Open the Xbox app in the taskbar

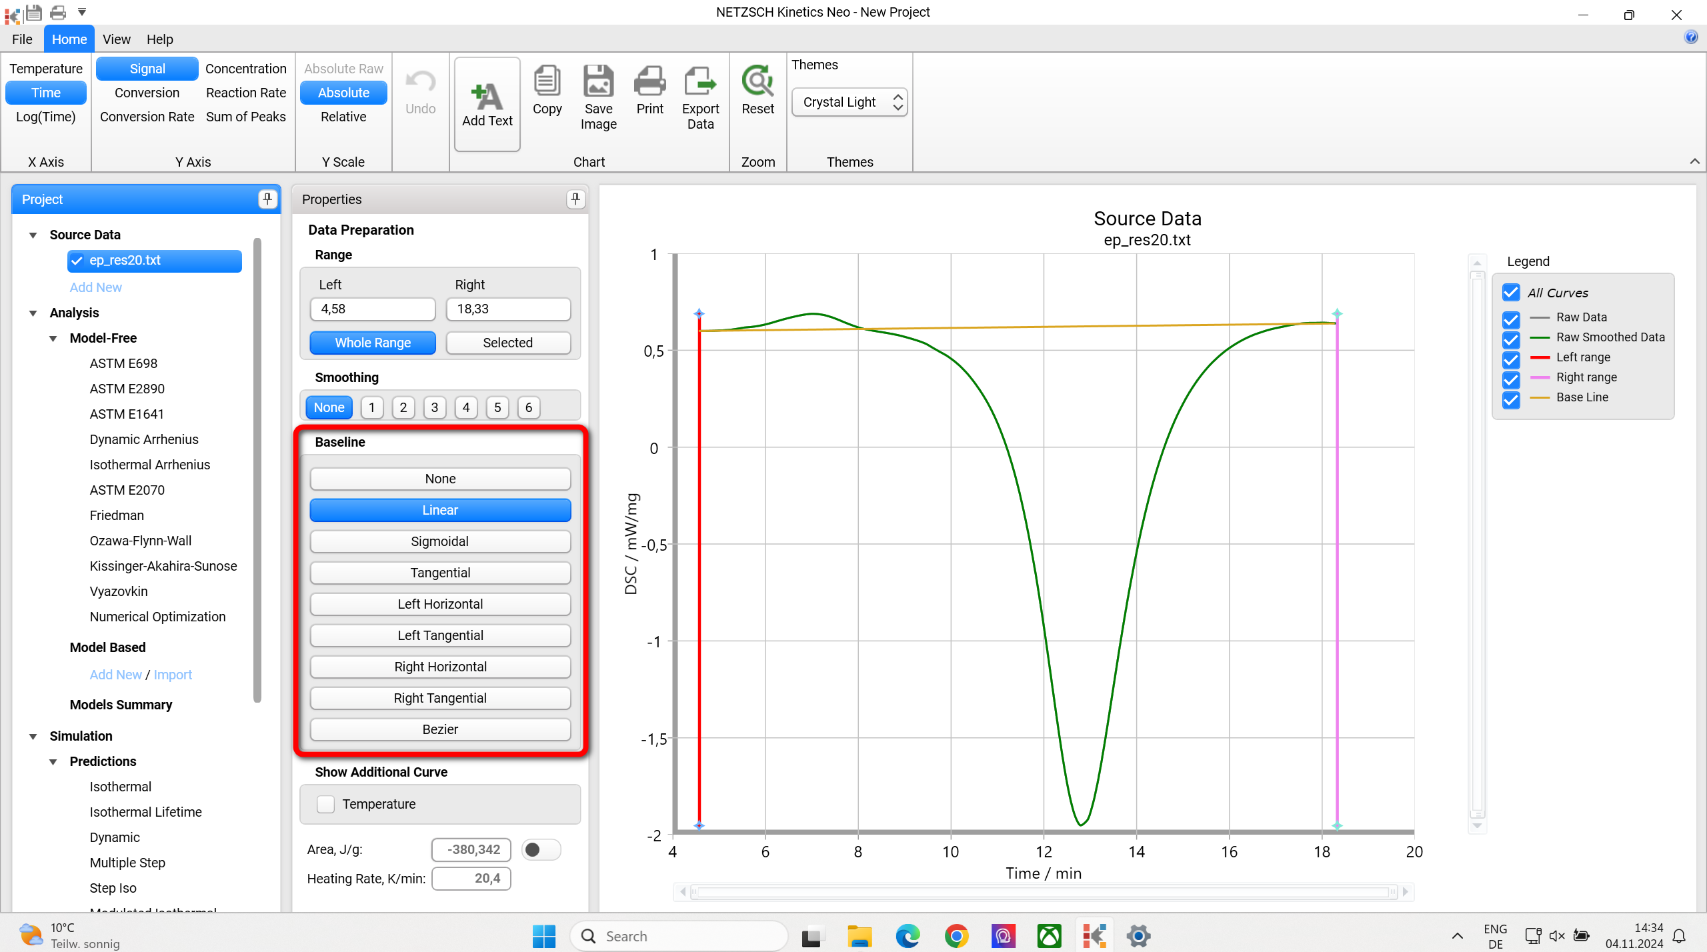(1049, 936)
